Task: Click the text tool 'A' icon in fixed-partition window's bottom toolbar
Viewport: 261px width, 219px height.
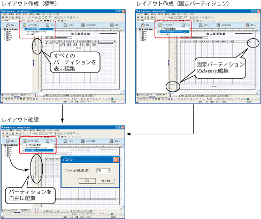Action: coord(208,99)
